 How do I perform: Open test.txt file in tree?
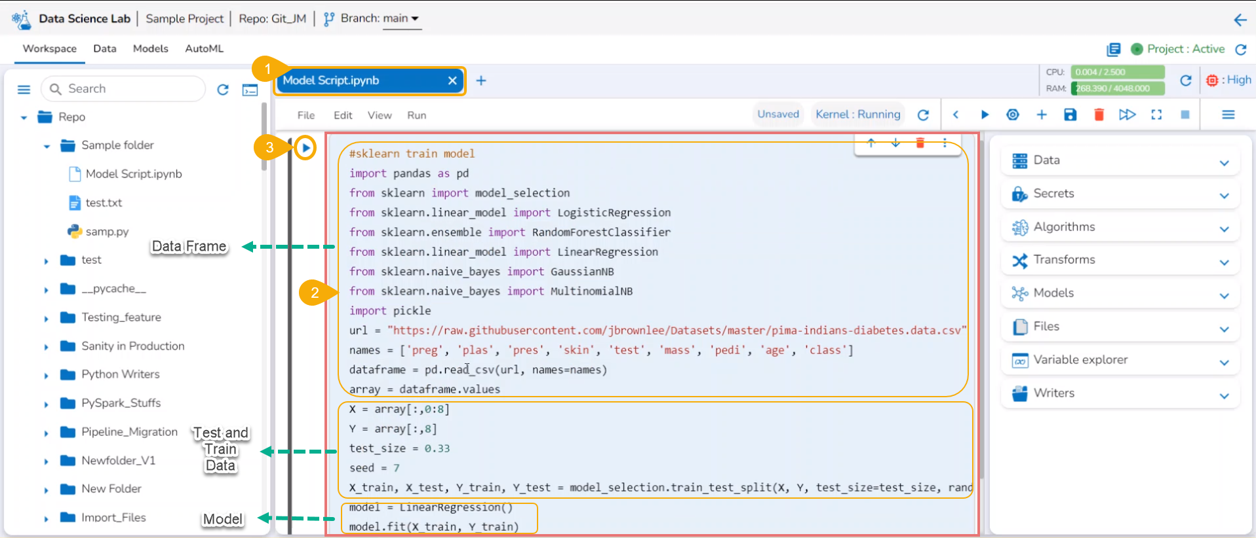(104, 203)
